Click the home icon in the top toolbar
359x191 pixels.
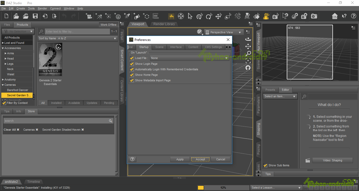pos(335,16)
